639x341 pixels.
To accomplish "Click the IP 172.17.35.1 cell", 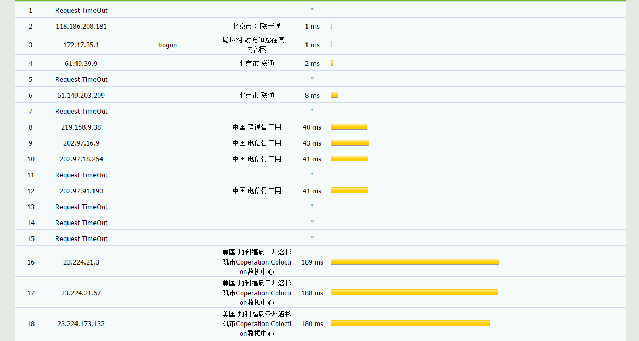I will [81, 45].
